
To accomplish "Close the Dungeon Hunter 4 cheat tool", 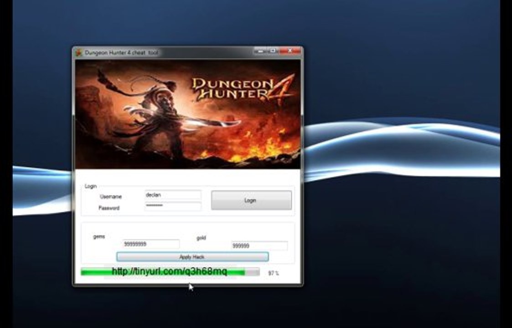I will 290,51.
